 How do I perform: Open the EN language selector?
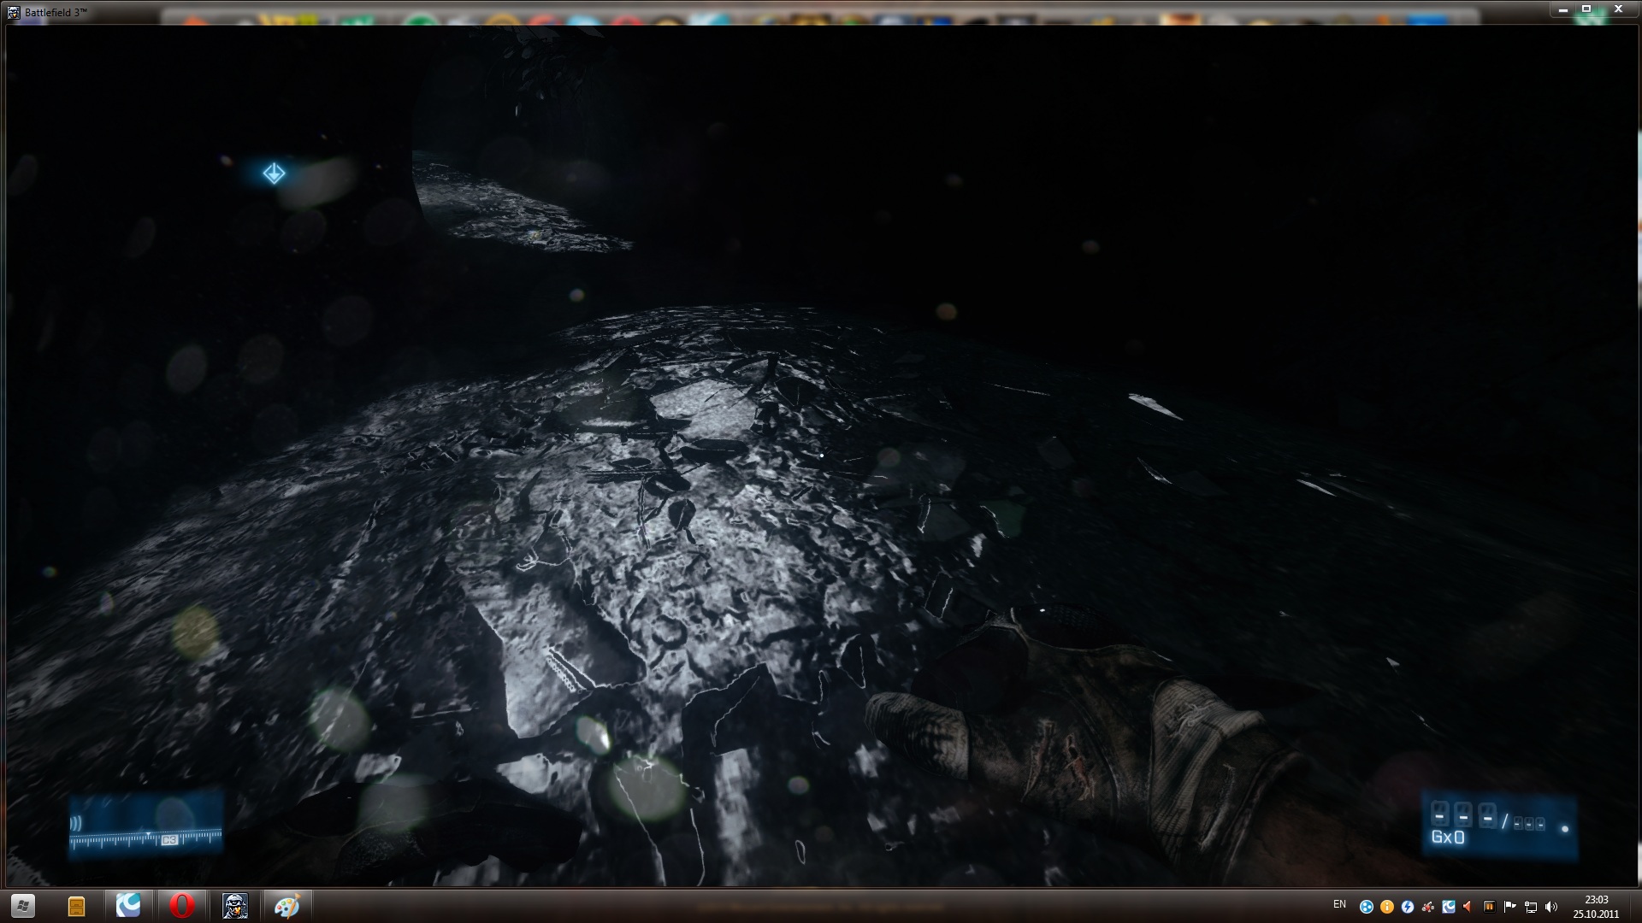[x=1339, y=904]
